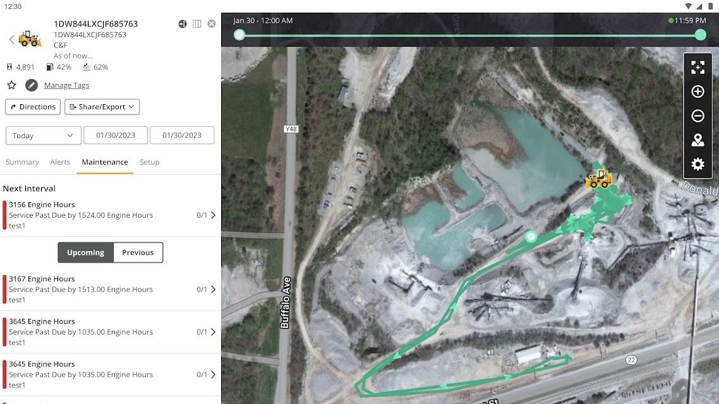Open the columns grid icon
This screenshot has height=404, width=719.
point(196,24)
